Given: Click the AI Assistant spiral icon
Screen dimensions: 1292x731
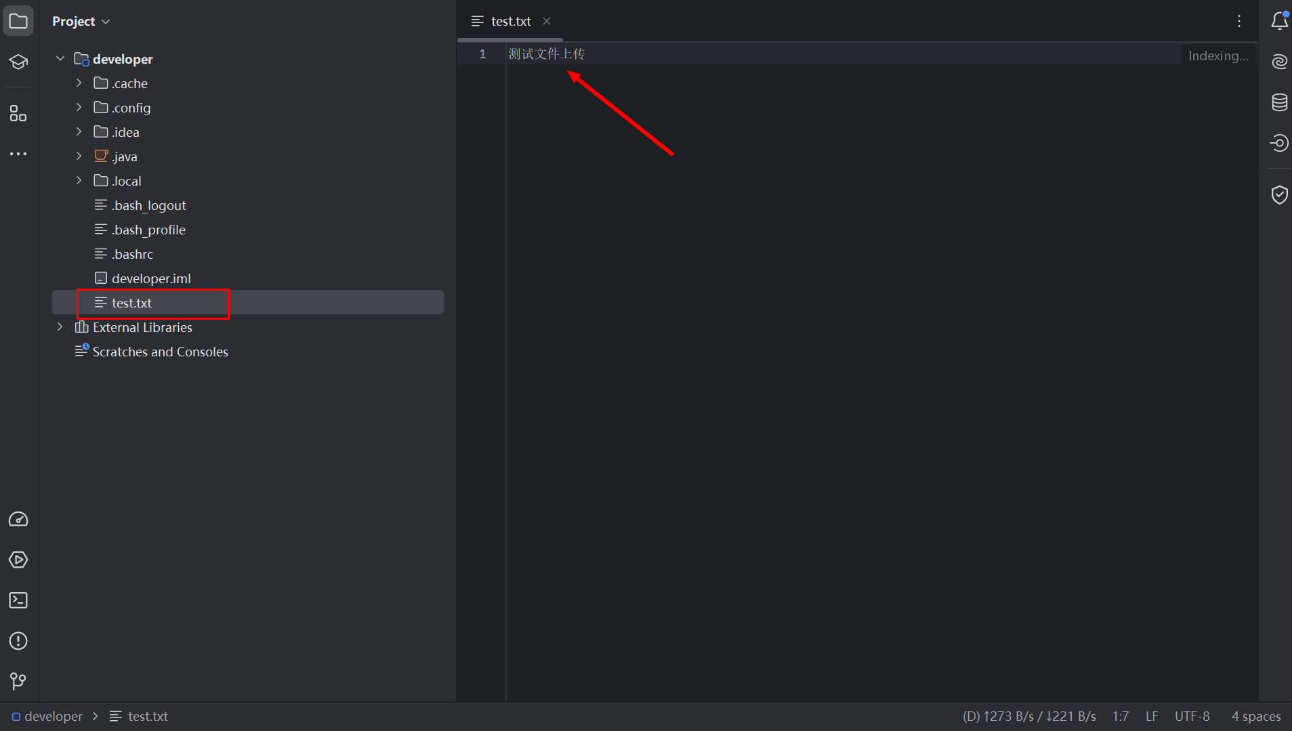Looking at the screenshot, I should tap(1278, 62).
